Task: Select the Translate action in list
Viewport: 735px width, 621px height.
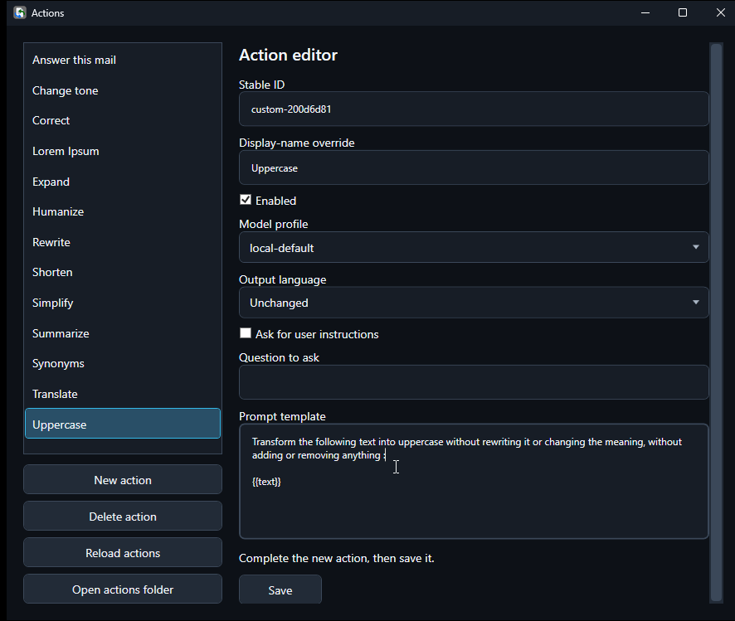Action: [x=122, y=394]
